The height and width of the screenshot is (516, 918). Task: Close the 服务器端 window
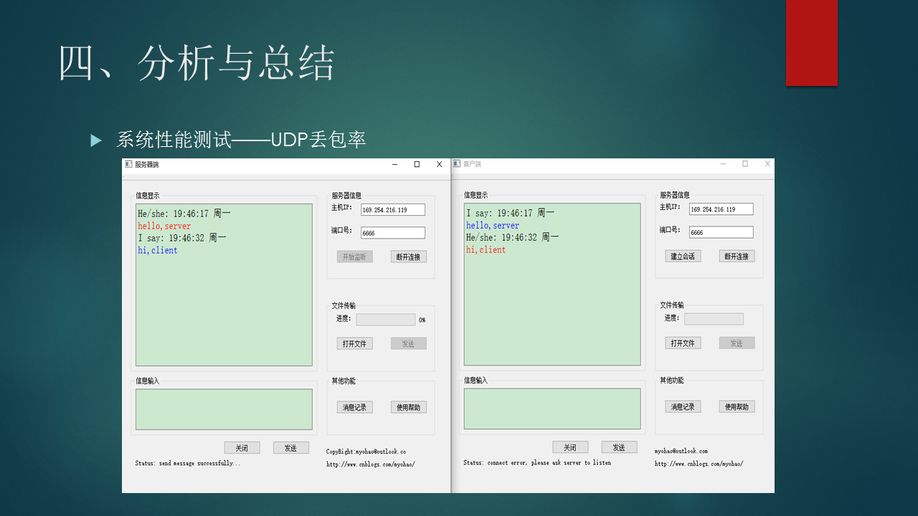(x=440, y=164)
